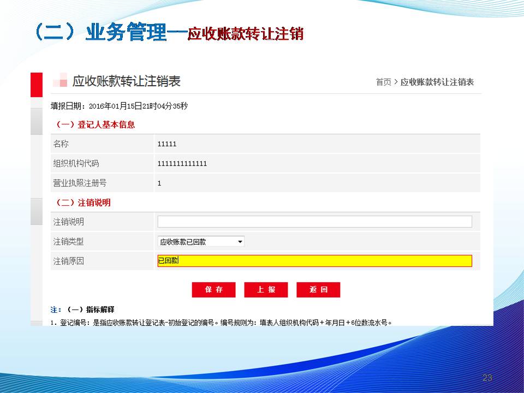524x393 pixels.
Task: Click the 填报日期 timestamp text
Action: 119,106
